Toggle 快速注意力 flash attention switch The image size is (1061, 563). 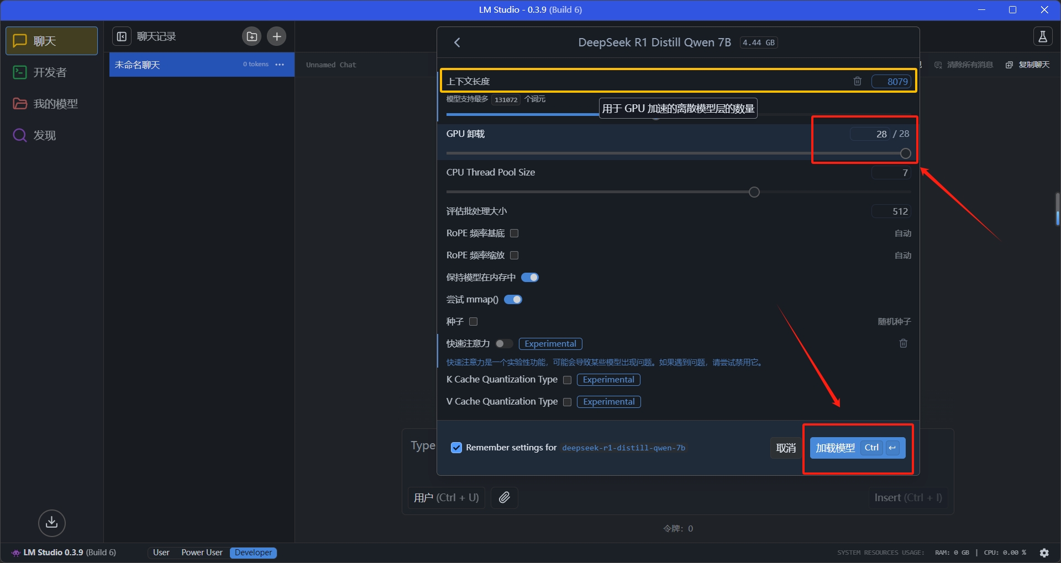point(504,343)
